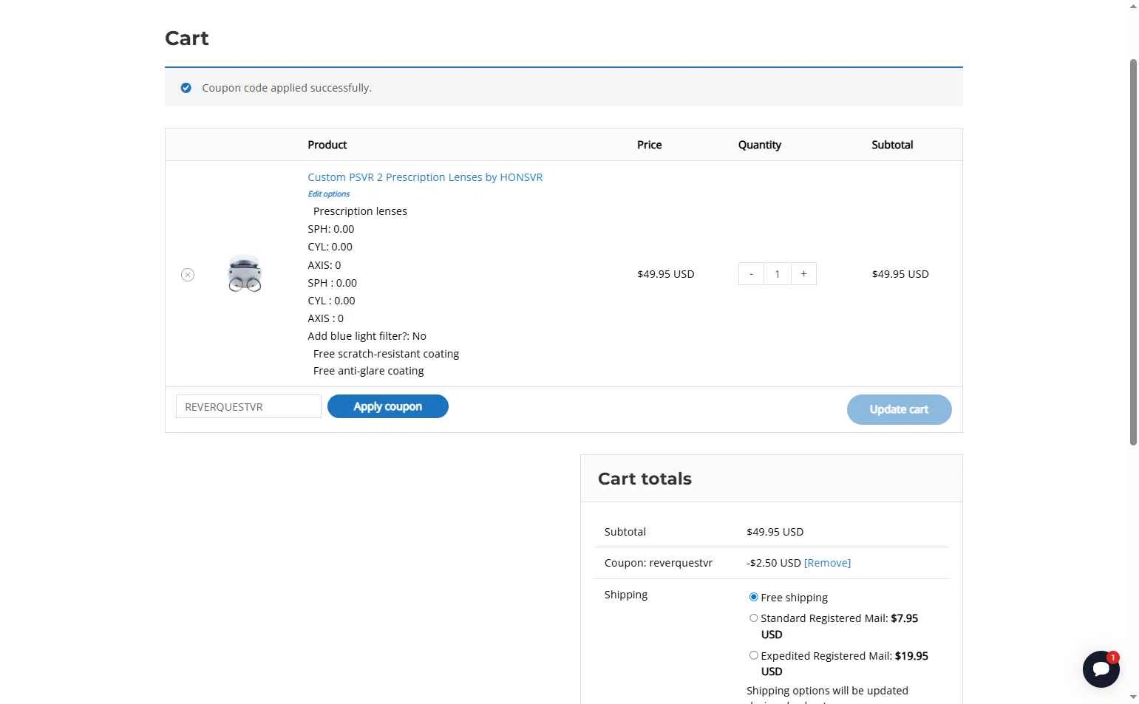Click the Apply coupon button

[x=388, y=406]
